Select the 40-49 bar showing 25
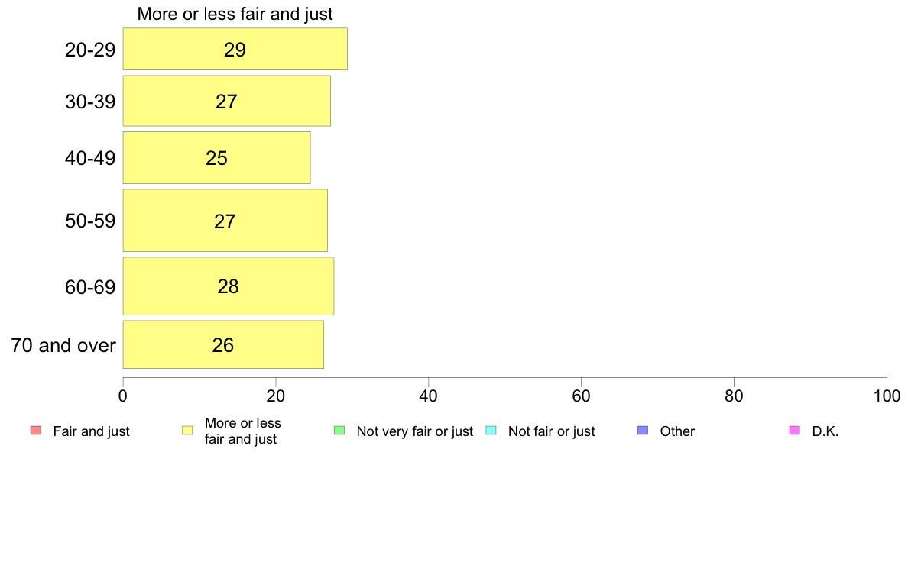Viewport: 908px width, 562px height. coord(216,158)
